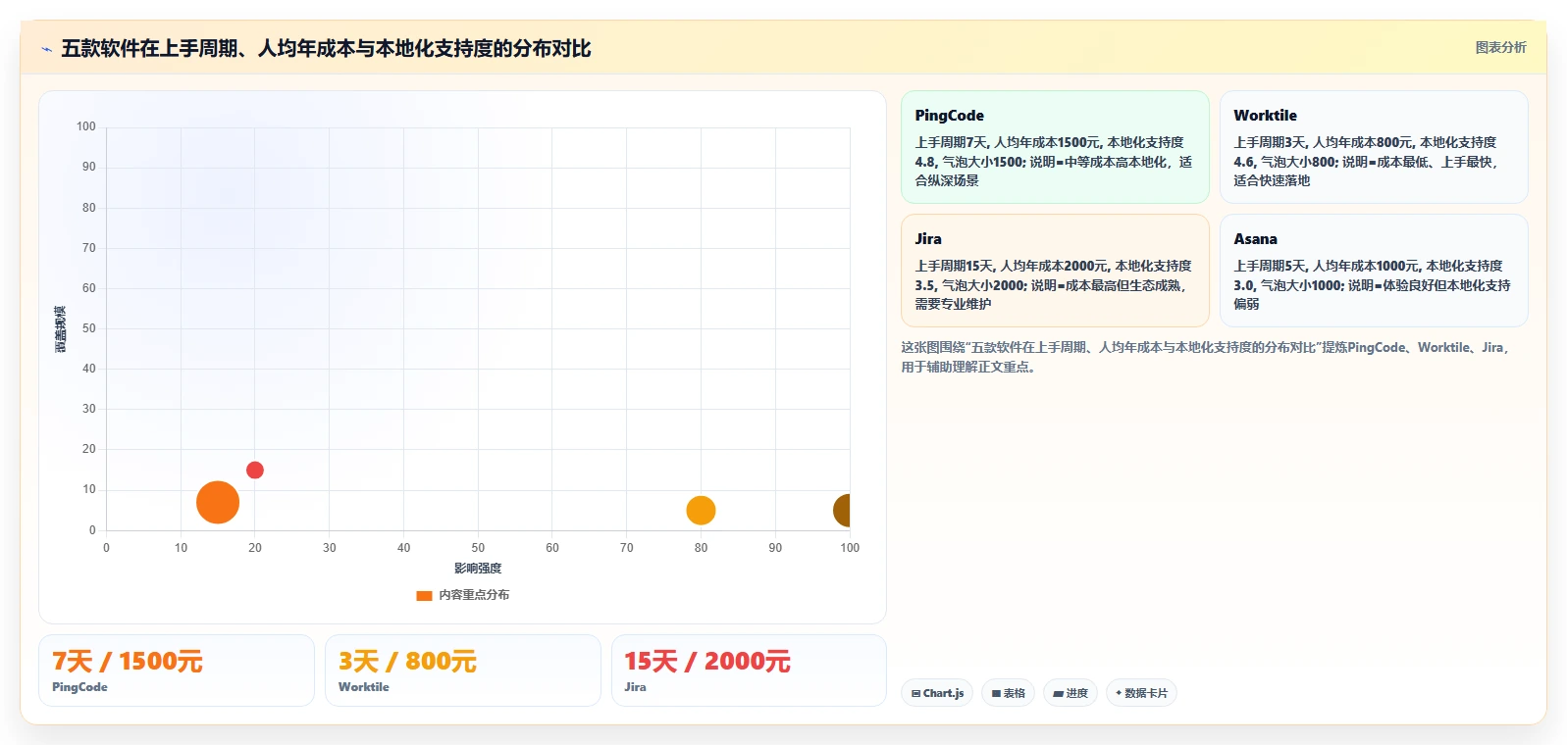
Task: Select the large orange bubble near x=15
Action: point(218,502)
